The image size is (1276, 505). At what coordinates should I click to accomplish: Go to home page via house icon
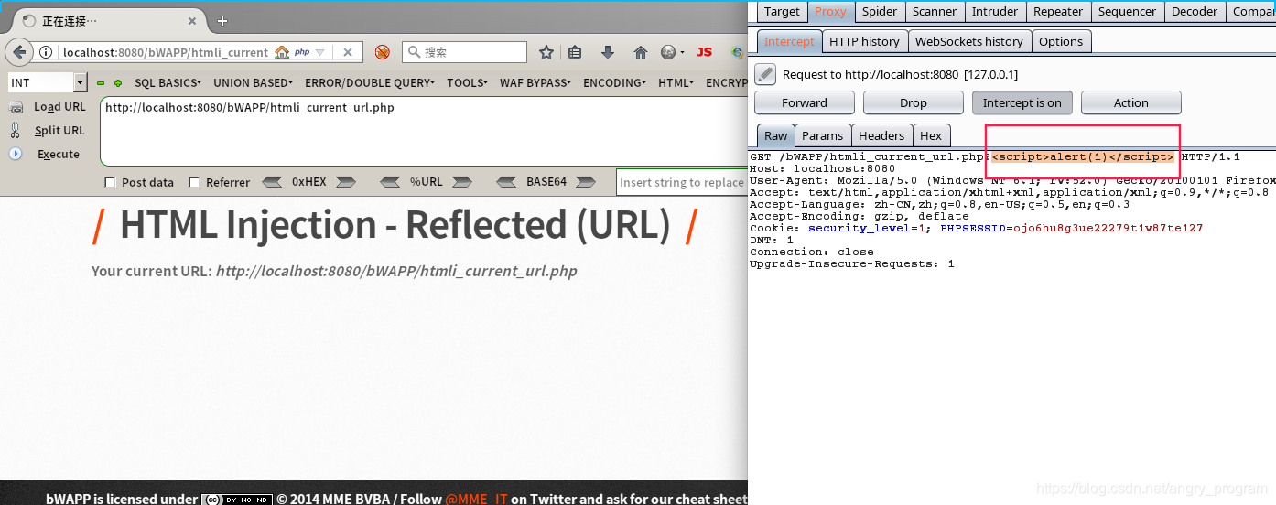click(x=641, y=52)
